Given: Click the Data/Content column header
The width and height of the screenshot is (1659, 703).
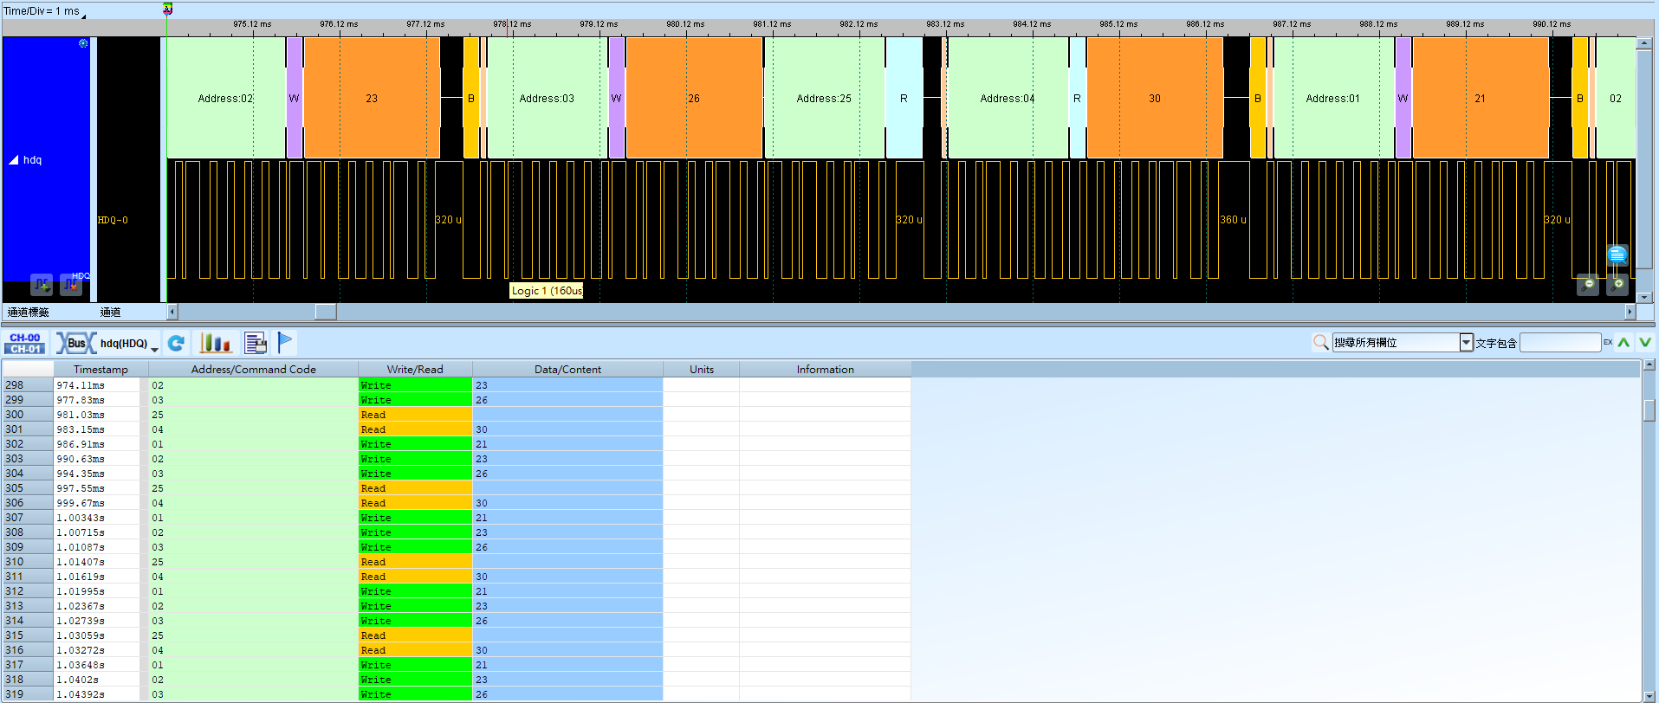Looking at the screenshot, I should coord(567,370).
